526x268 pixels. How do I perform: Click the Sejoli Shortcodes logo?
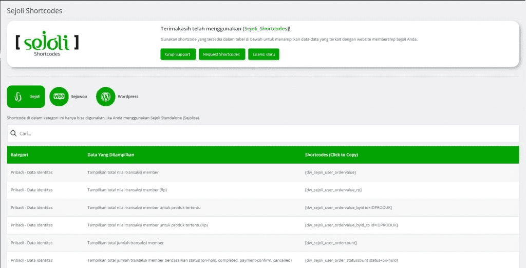47,44
